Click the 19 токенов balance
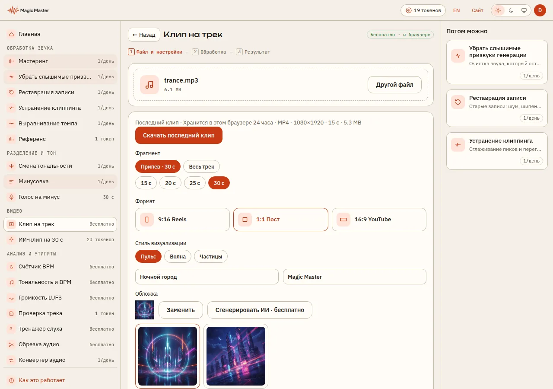Image resolution: width=553 pixels, height=389 pixels. pos(423,10)
